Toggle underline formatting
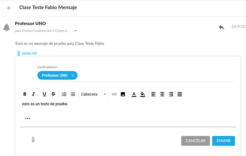Image resolution: width=246 pixels, height=156 pixels. tap(45, 94)
